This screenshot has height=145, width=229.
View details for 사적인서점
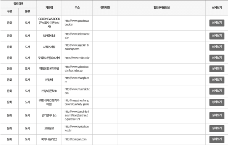pyautogui.click(x=217, y=47)
